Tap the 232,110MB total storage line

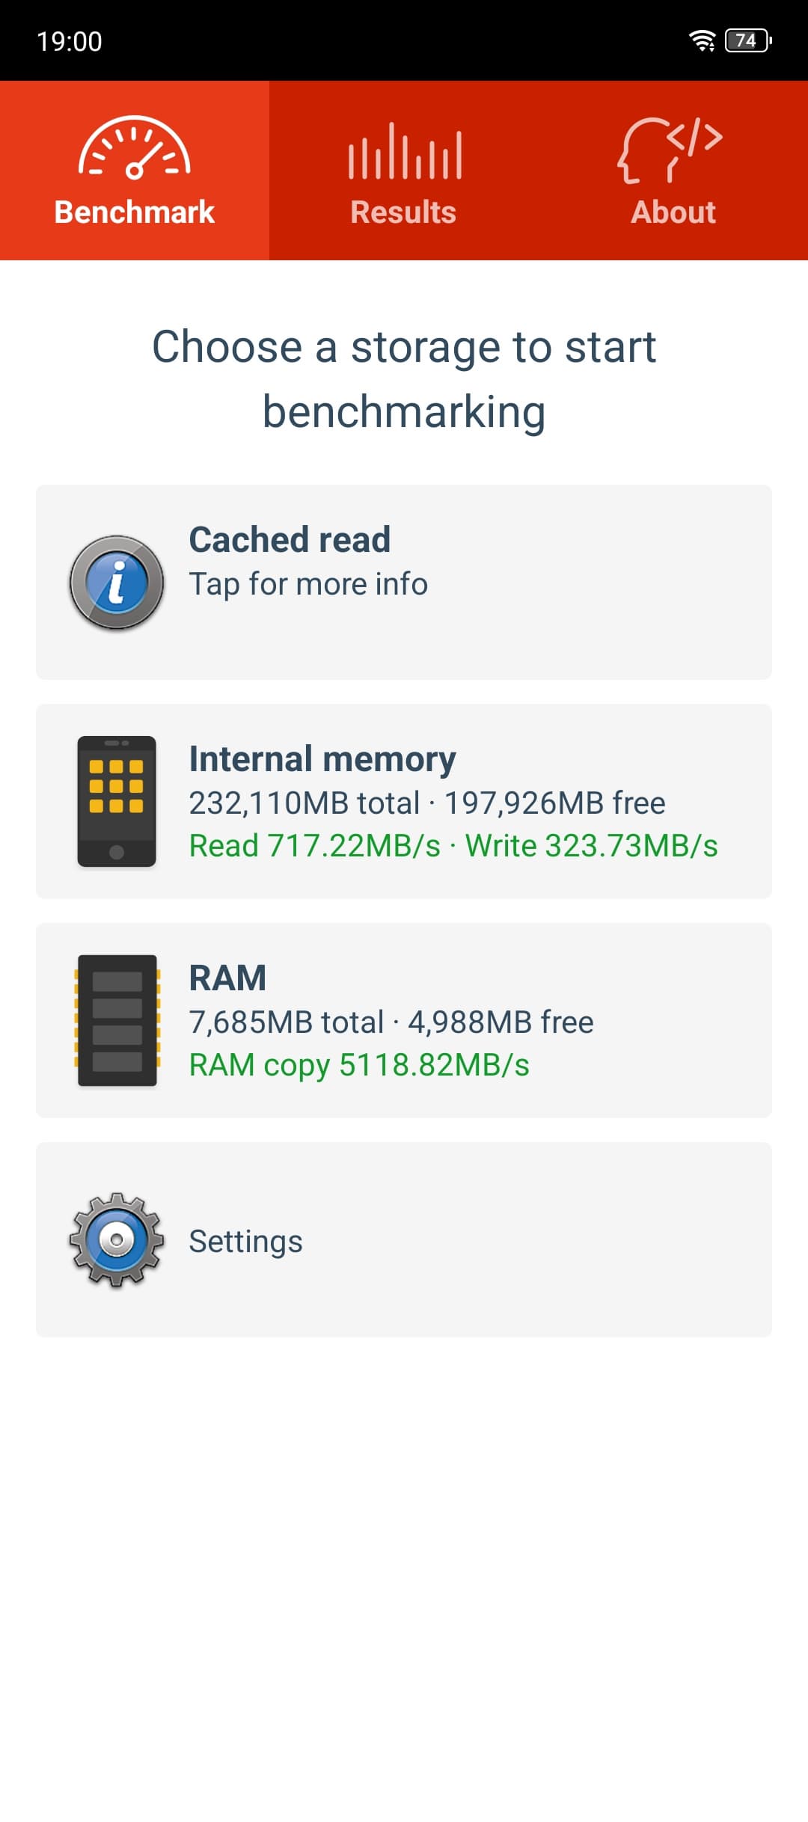click(x=426, y=803)
